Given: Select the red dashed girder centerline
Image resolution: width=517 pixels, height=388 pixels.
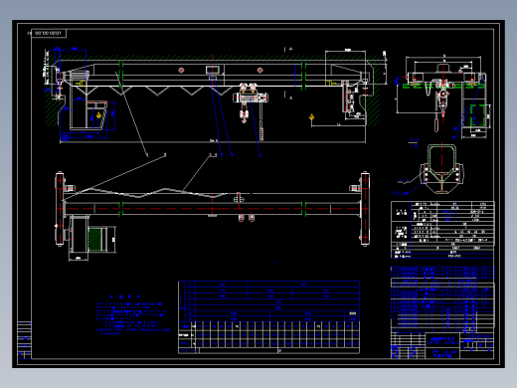Looking at the screenshot, I should [x=212, y=209].
